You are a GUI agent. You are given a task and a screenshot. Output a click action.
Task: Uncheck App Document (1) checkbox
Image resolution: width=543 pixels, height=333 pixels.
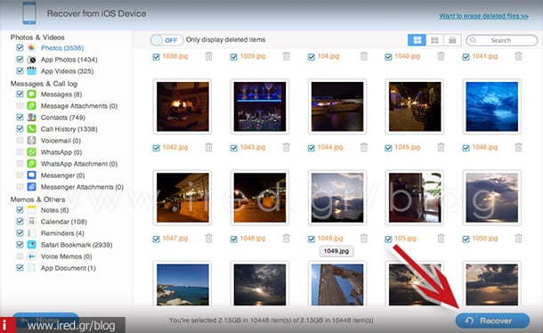(20, 267)
